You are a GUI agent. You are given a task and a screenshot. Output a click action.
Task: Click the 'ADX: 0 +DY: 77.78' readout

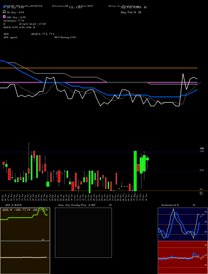click(16, 210)
